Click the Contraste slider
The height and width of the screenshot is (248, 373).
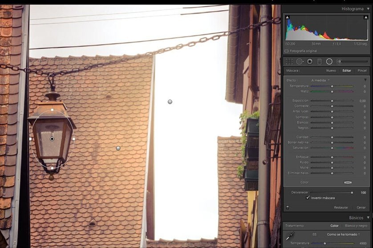[332, 106]
